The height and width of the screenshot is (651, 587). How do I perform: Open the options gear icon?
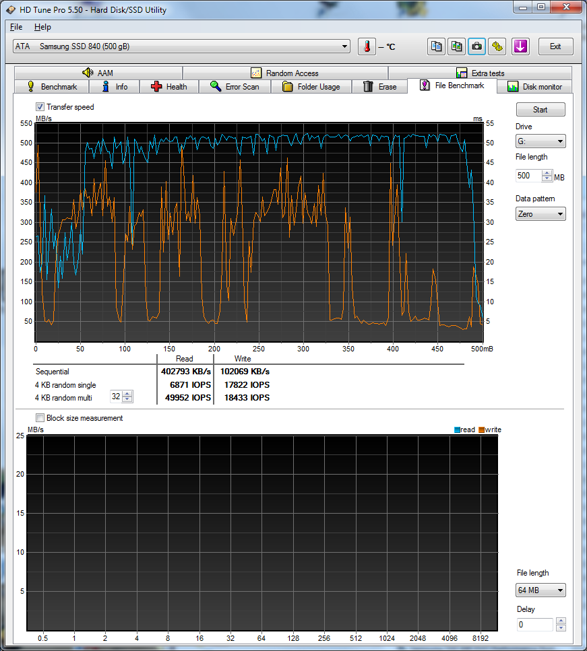pyautogui.click(x=497, y=46)
